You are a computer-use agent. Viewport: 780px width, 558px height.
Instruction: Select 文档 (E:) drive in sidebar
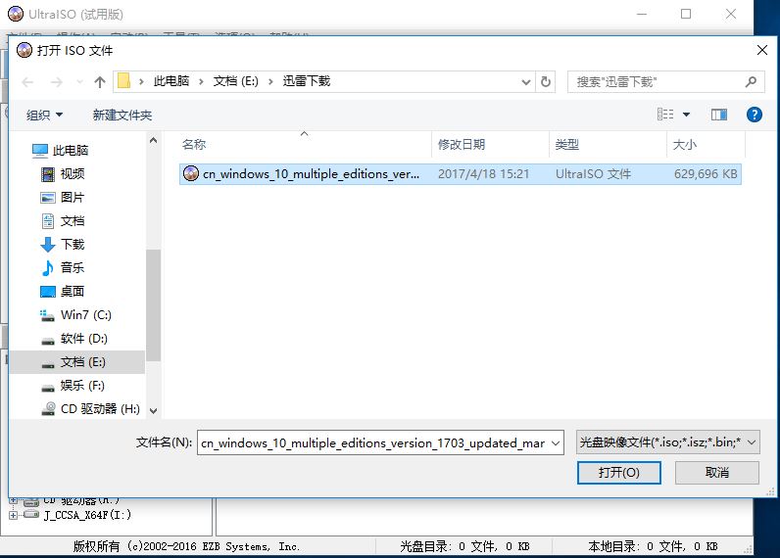[77, 362]
